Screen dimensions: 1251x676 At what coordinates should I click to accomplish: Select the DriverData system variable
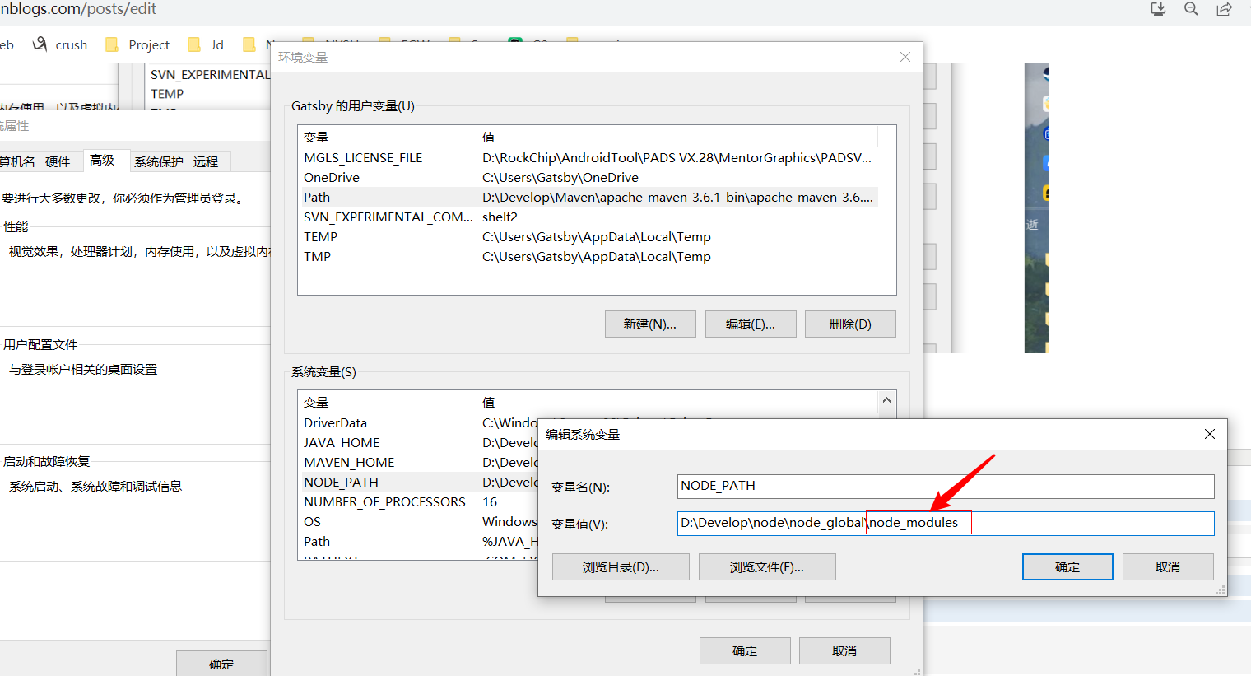335,422
